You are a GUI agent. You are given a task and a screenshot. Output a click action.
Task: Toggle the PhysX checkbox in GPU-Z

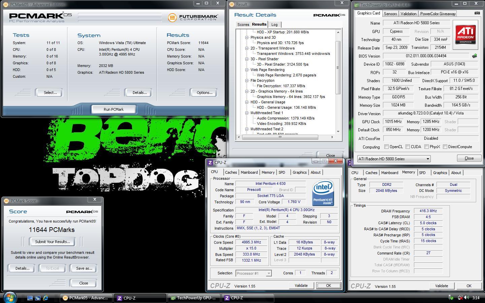[x=427, y=147]
